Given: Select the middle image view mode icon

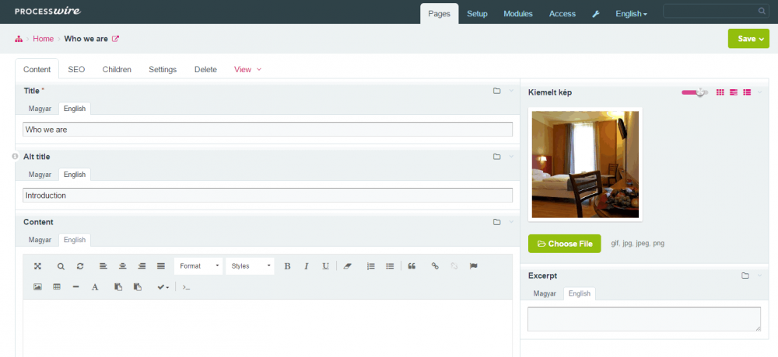Looking at the screenshot, I should coord(734,92).
